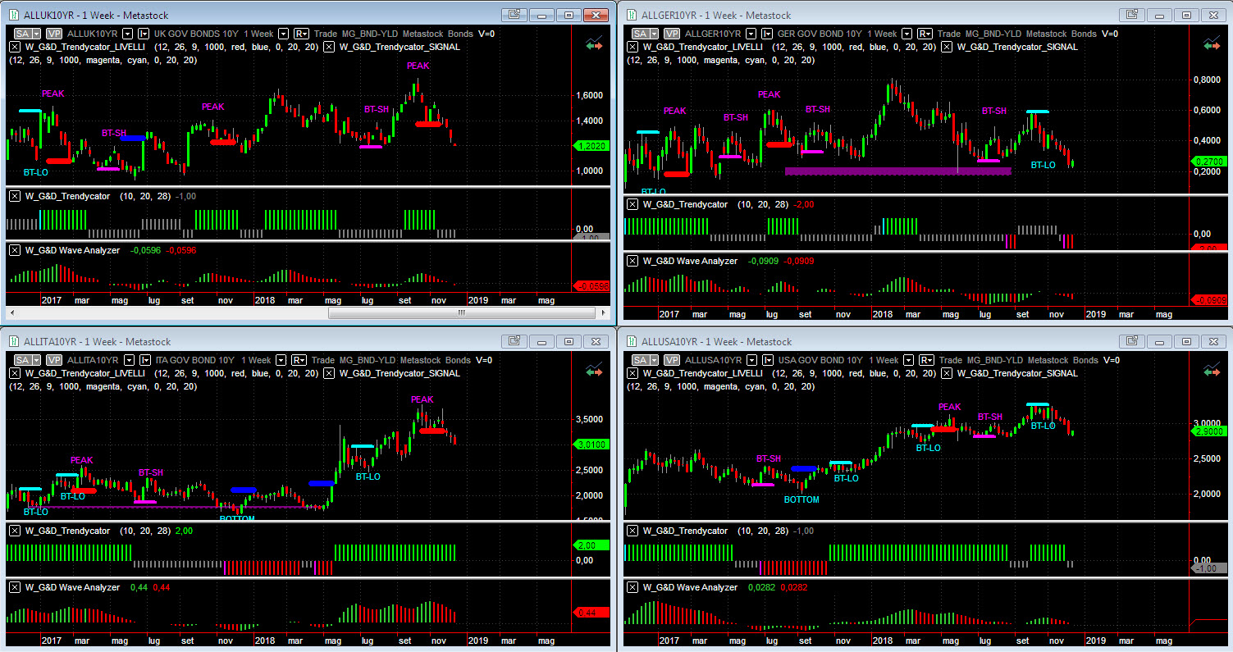
Task: Remove W_G&D_Trendycator_LIVELLI from the ALLGER10YR chart
Action: [631, 47]
